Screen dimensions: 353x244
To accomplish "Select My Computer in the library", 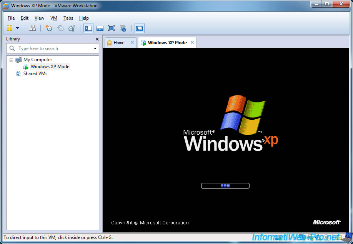I will (38, 60).
